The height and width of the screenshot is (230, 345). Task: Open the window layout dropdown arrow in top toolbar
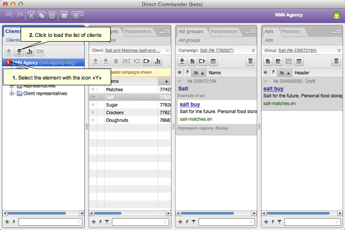click(x=82, y=15)
